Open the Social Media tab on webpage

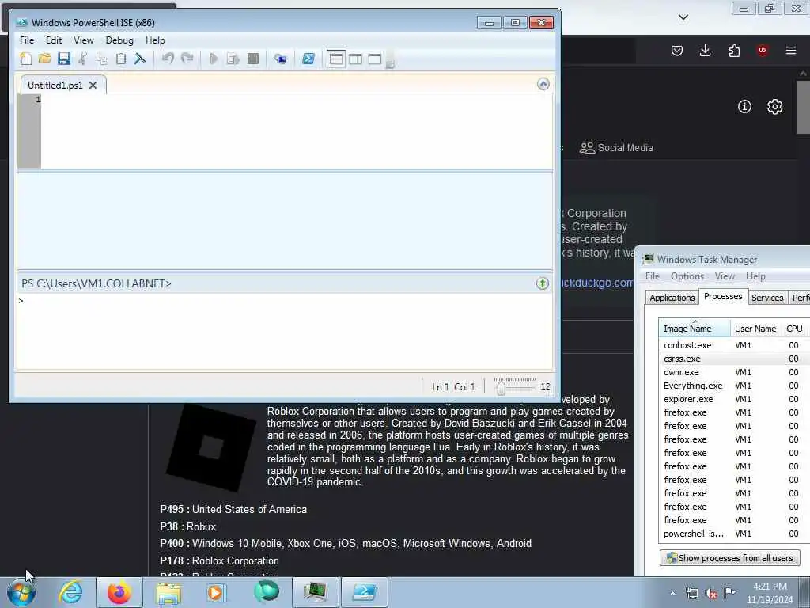tap(616, 148)
